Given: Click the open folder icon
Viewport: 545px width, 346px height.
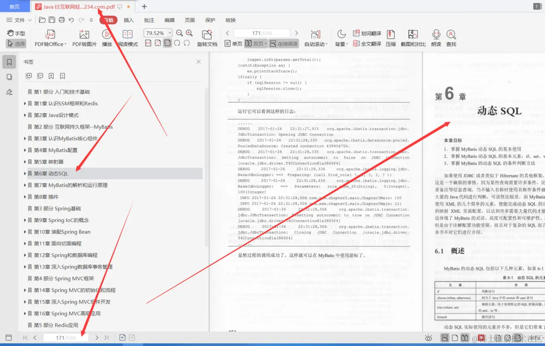Looking at the screenshot, I should [42, 20].
